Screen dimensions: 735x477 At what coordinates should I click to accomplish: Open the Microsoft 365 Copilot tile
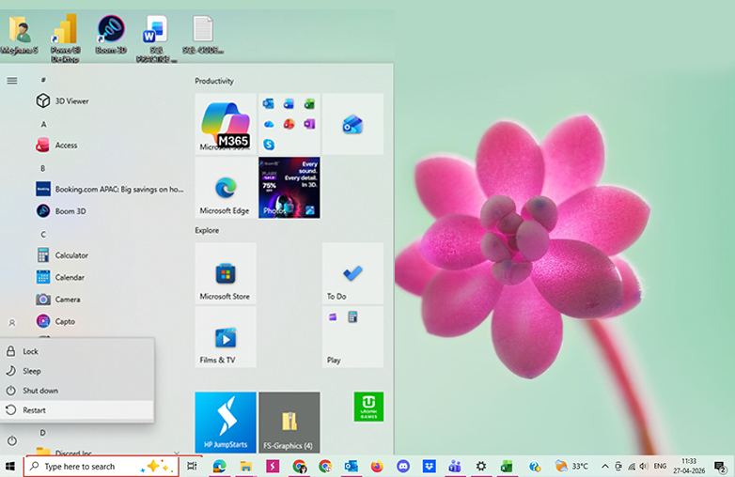pyautogui.click(x=226, y=124)
